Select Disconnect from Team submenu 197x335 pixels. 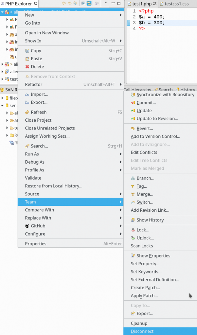click(x=142, y=331)
